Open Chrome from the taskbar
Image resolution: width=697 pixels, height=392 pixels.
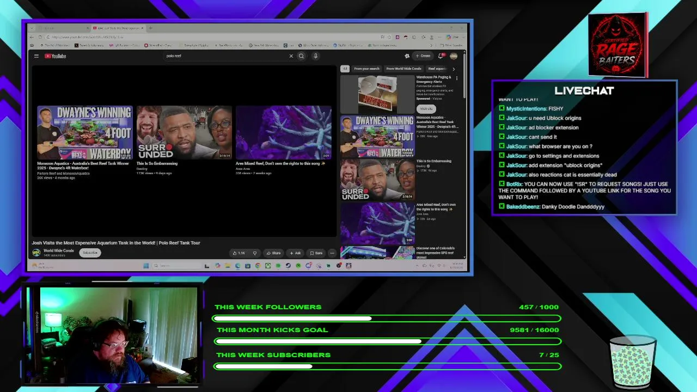[258, 266]
